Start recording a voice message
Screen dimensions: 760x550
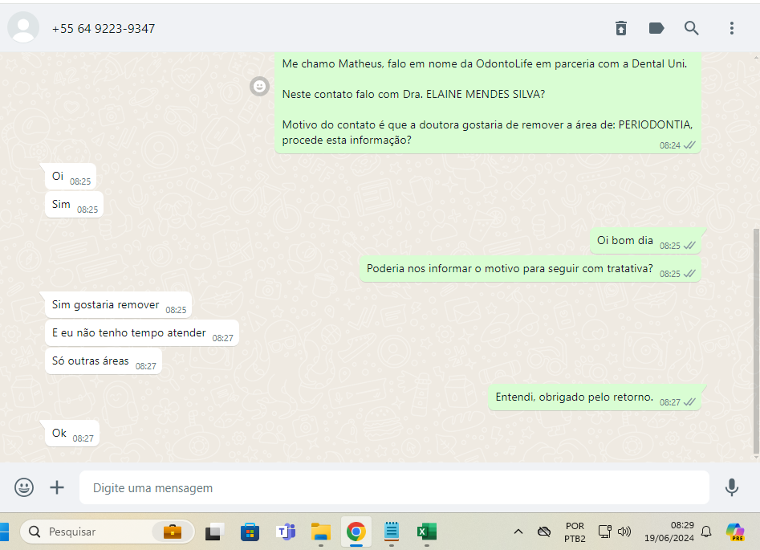tap(731, 487)
